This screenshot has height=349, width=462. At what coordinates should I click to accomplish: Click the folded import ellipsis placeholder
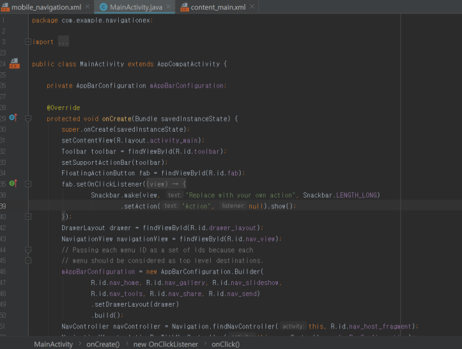(x=63, y=42)
